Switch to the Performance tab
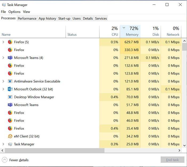187x167 pixels. pos(27,18)
